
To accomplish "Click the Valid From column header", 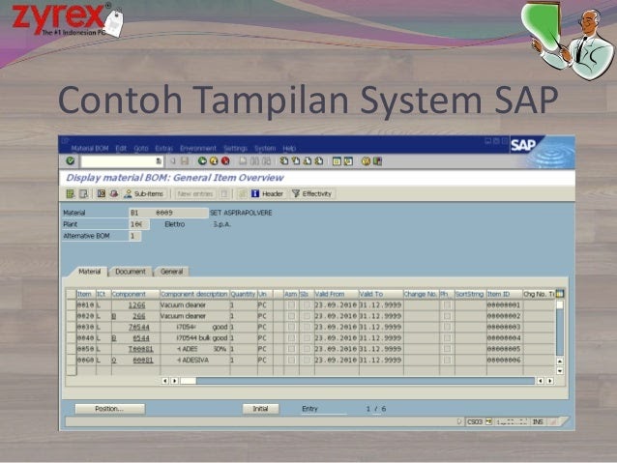I will 336,294.
